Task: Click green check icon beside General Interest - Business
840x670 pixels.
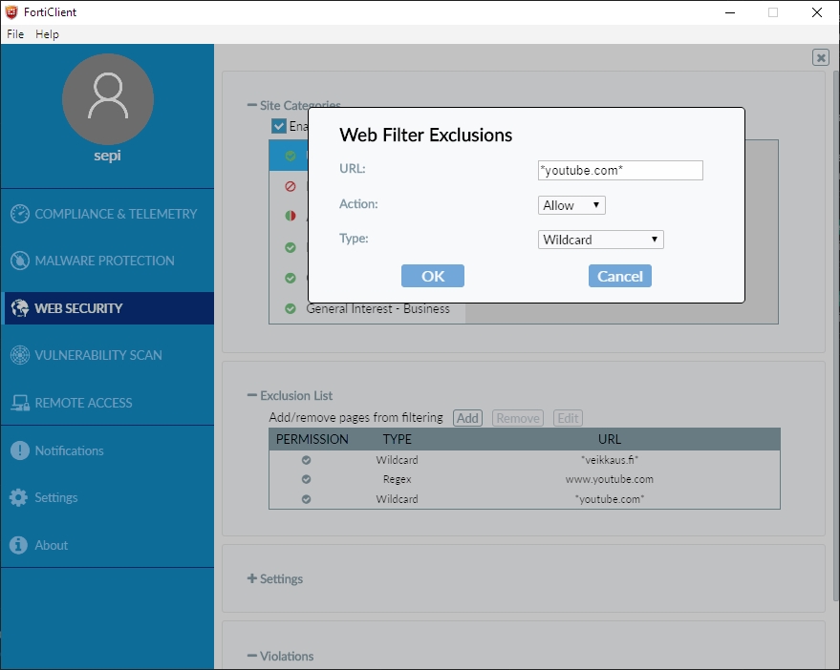Action: tap(291, 309)
